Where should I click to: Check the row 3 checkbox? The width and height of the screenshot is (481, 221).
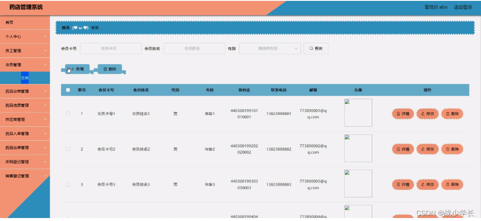(68, 185)
